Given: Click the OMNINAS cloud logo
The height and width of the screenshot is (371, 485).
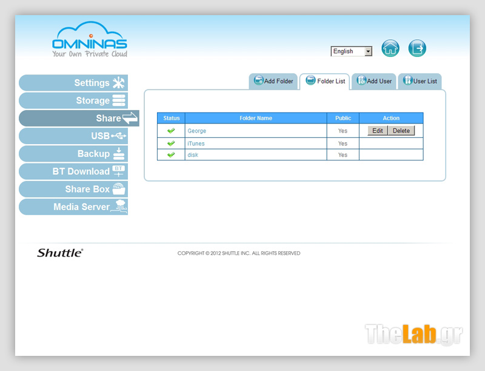Looking at the screenshot, I should 89,40.
